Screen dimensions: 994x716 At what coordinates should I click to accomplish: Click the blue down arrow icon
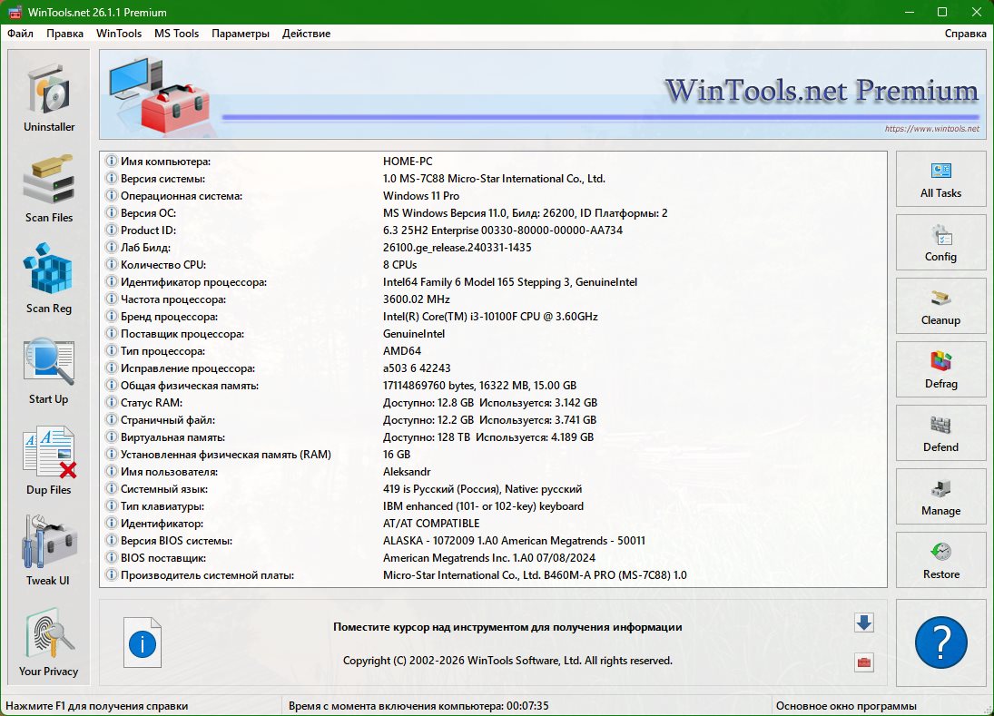(x=863, y=623)
